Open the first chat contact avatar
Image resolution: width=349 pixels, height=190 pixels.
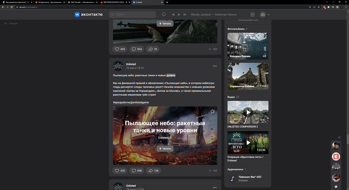tap(336, 146)
